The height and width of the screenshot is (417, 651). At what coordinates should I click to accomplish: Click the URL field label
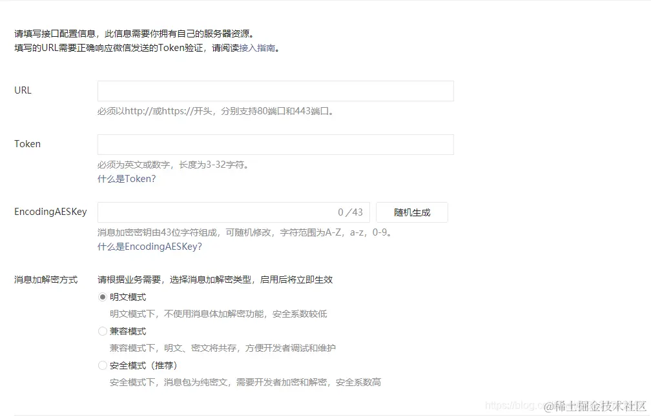[23, 90]
